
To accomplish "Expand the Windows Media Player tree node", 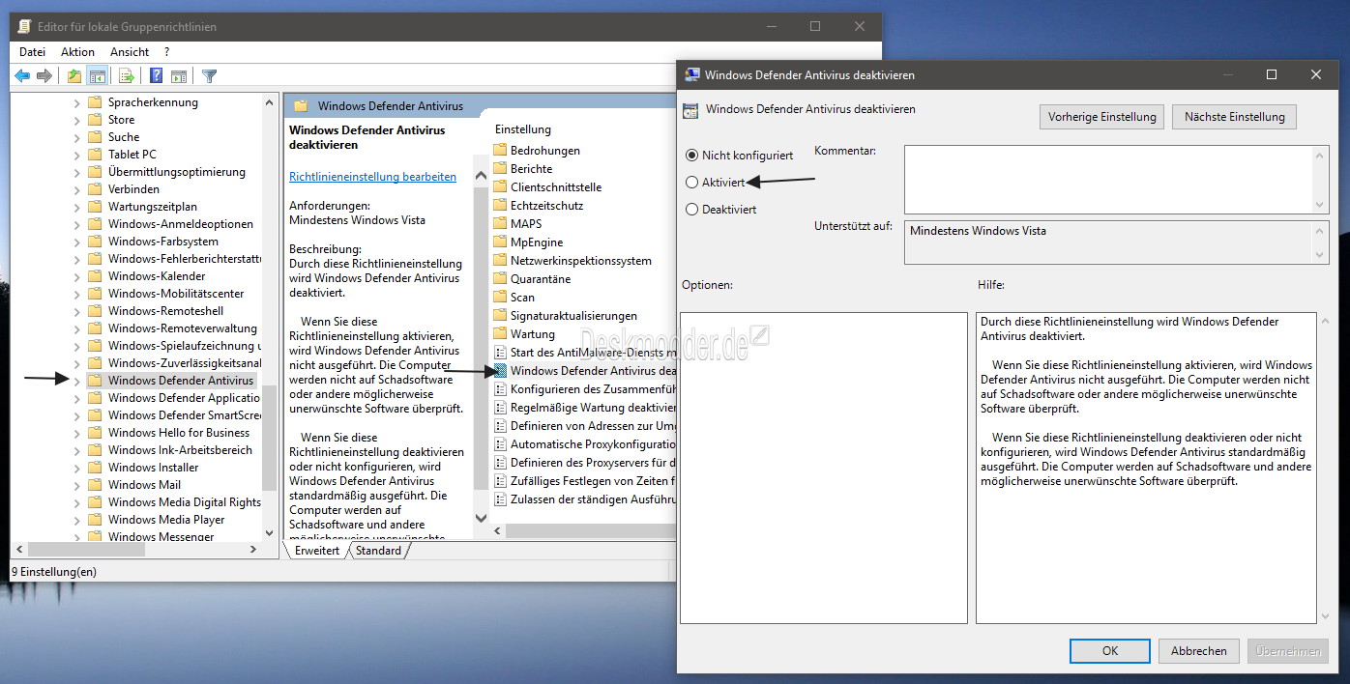I will (77, 520).
